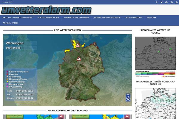The image size is (179, 119).
Task: Open the Wettermelder menu item
Action: 134,18
